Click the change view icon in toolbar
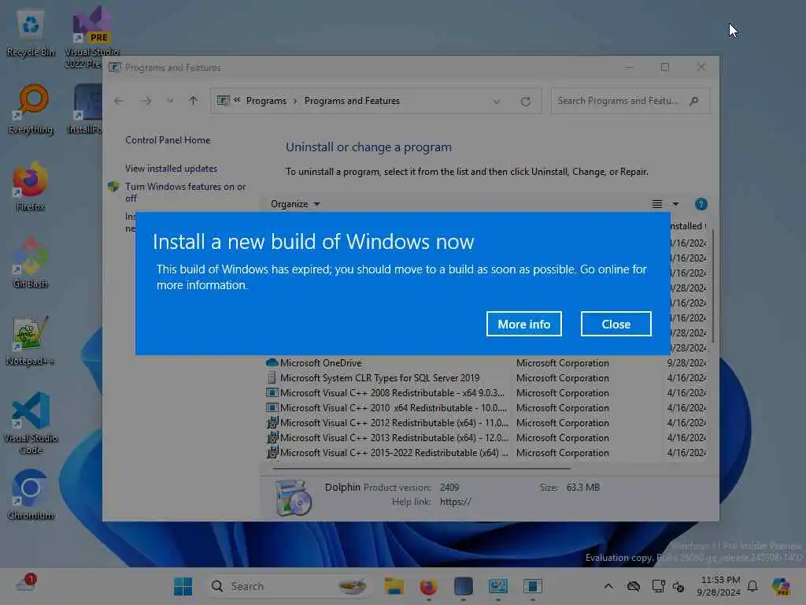Screen dimensions: 806x605 [x=657, y=204]
